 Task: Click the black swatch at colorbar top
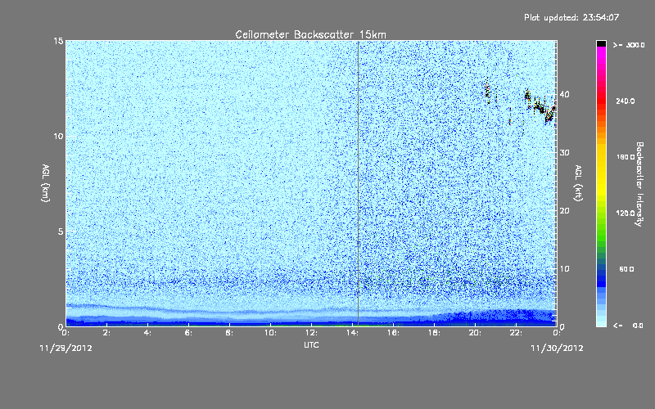(x=601, y=43)
